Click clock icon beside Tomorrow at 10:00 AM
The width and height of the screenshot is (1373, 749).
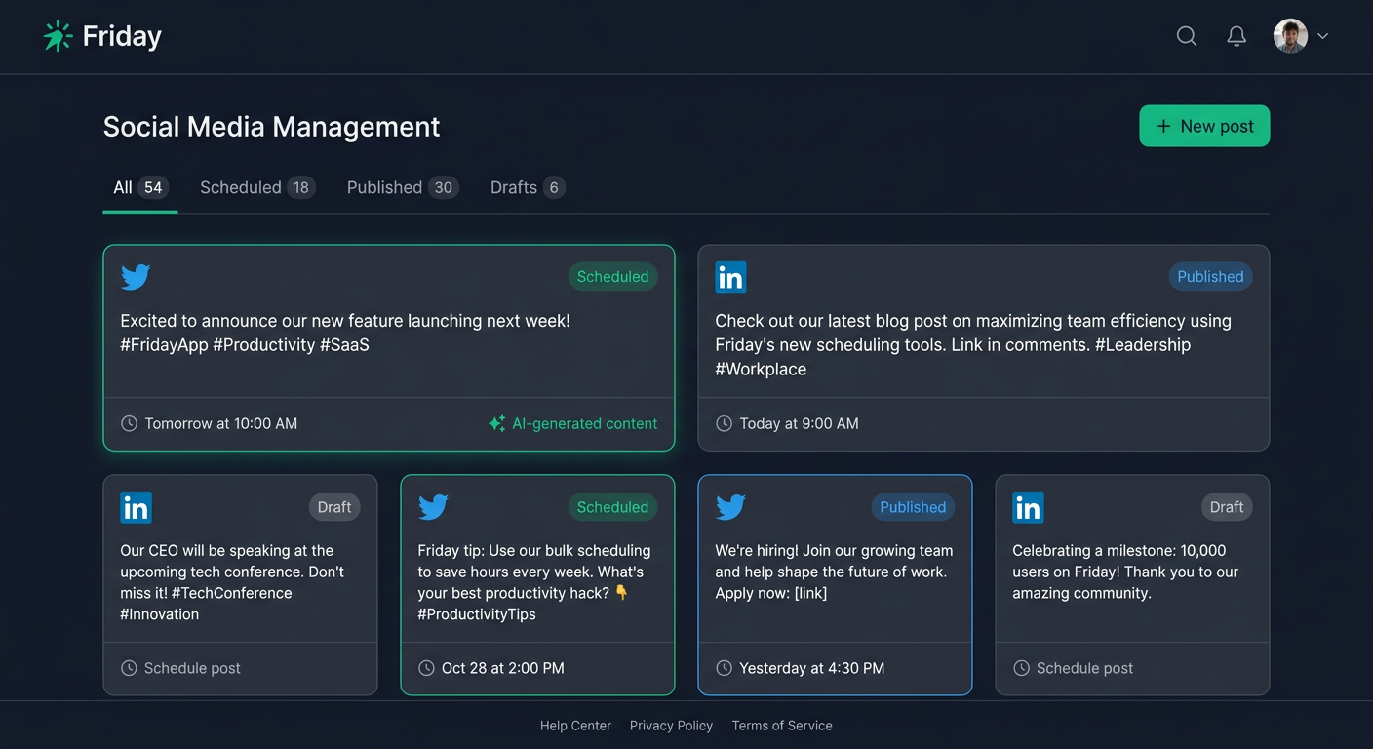tap(129, 423)
